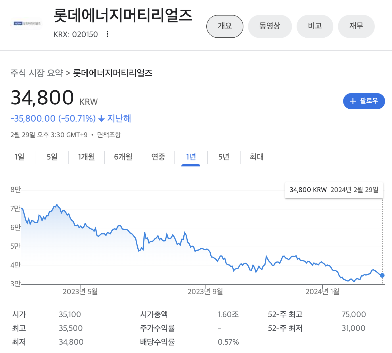392x353 pixels.
Task: Click the 최고 value 35,500
Action: 71,328
